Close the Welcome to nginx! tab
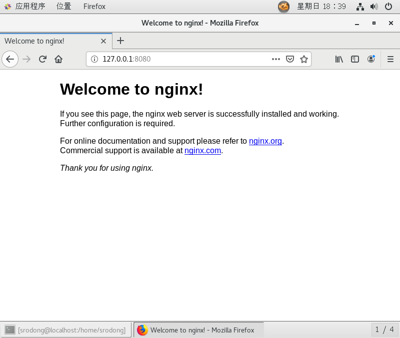Screen dimensions: 400x338 coord(103,41)
